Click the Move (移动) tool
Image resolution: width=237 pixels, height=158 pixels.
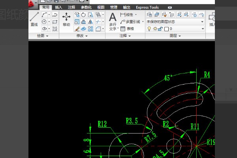coord(66,19)
